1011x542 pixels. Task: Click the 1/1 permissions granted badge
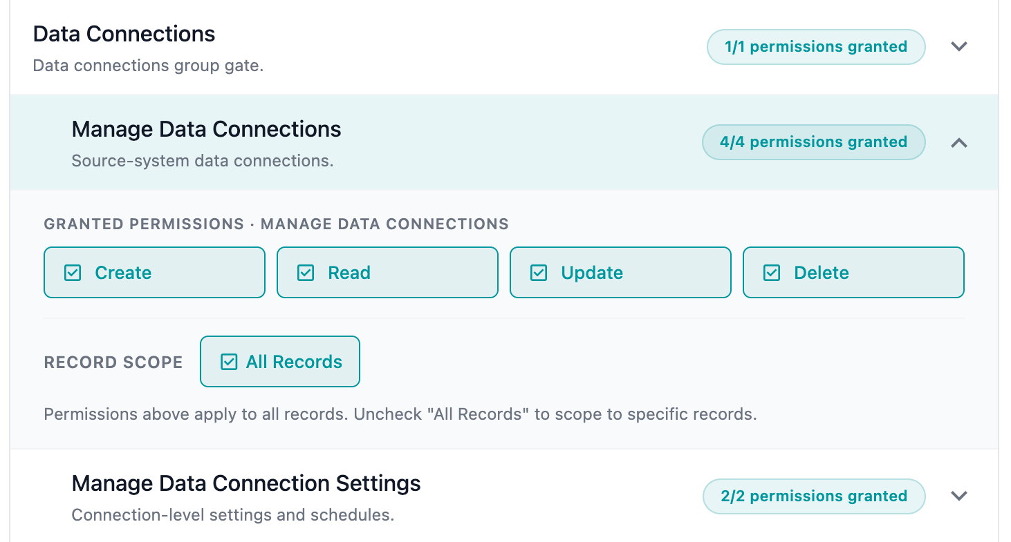pos(816,47)
